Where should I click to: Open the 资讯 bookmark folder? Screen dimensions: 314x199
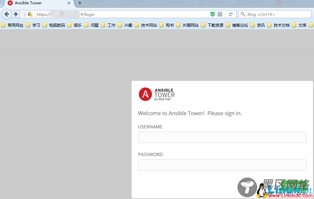pos(258,25)
